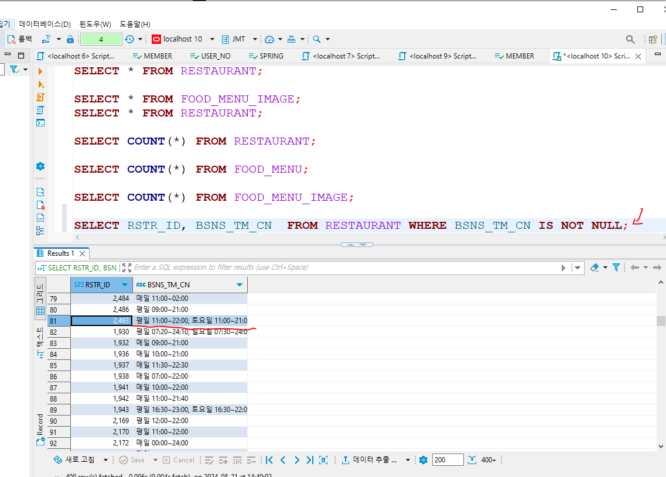
Task: Expand the blue search icon dropdown arrow
Action: (x=328, y=39)
